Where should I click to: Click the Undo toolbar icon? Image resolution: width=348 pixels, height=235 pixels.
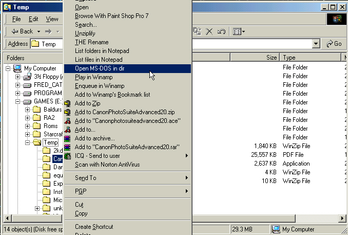[x=221, y=31]
